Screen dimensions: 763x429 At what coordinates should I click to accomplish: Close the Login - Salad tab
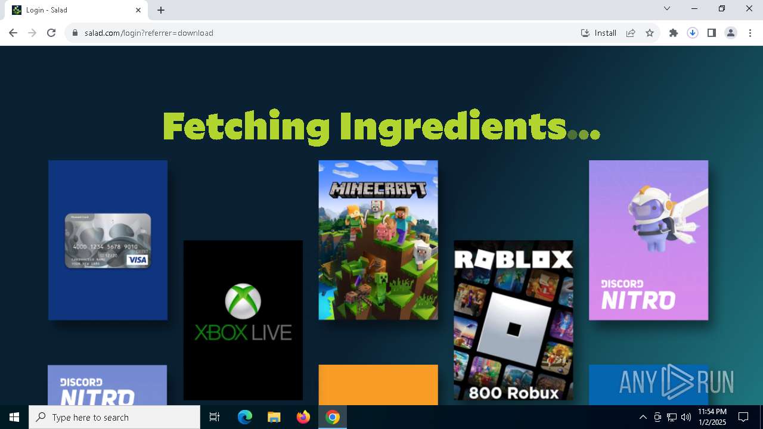[138, 10]
